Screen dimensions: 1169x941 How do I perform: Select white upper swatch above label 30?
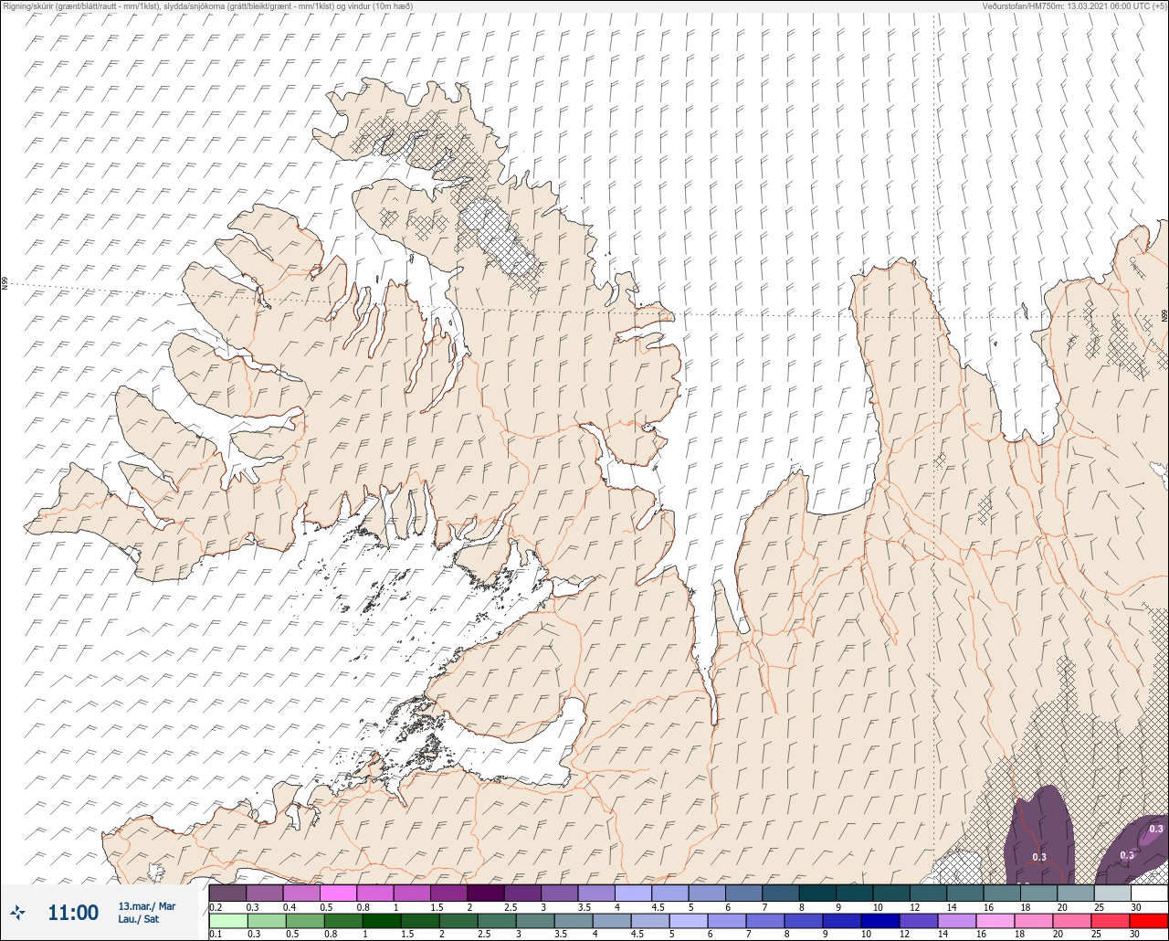1149,893
